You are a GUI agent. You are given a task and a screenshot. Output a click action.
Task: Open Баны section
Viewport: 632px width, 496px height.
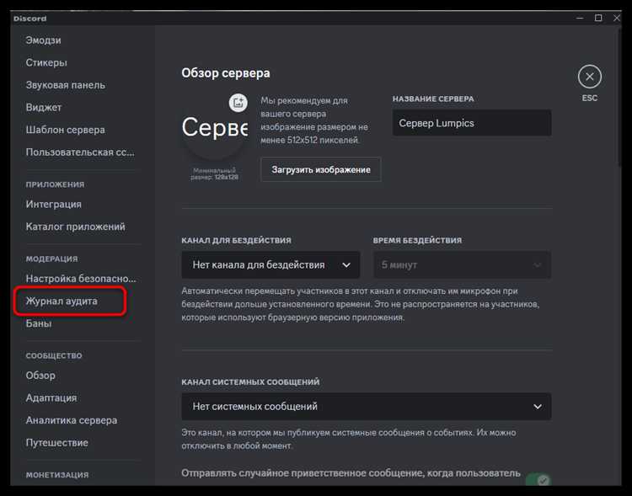pos(39,323)
